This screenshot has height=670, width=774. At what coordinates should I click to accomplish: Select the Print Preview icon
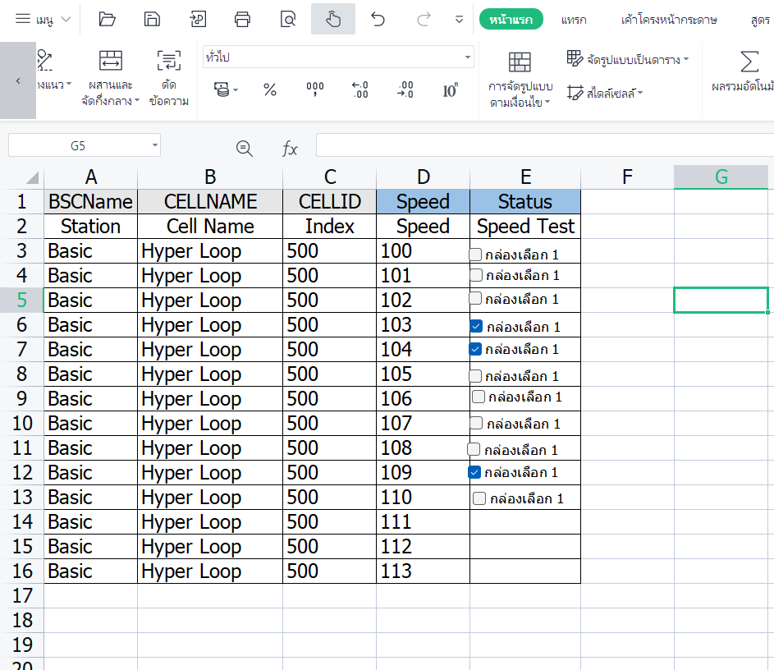(287, 18)
